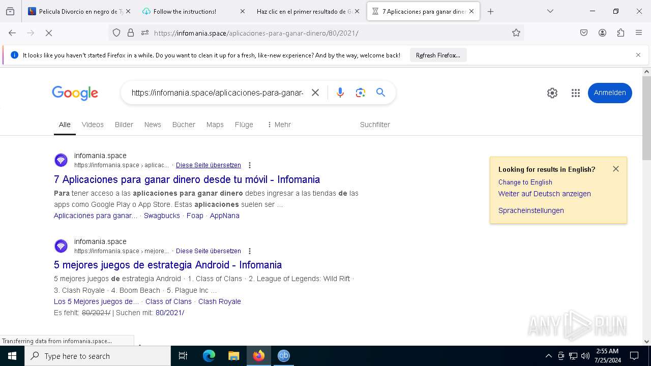Open File Explorer from the taskbar

pyautogui.click(x=233, y=356)
